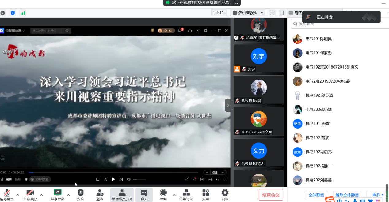The height and width of the screenshot is (202, 389).
Task: Open the Apps (应用) icon
Action: click(206, 195)
